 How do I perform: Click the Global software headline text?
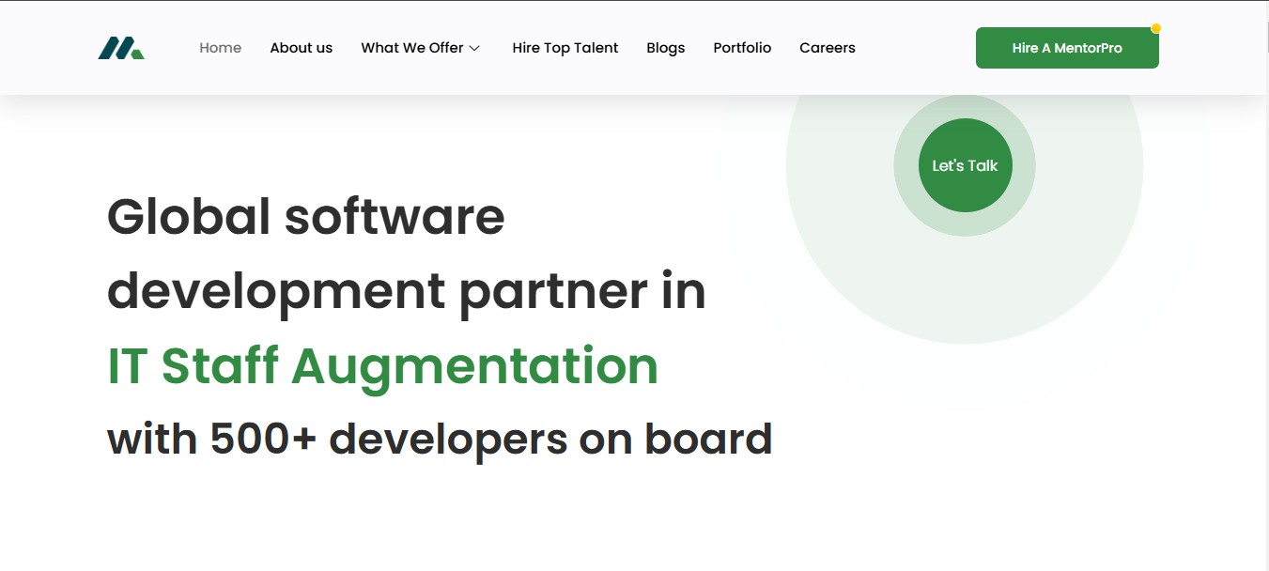point(305,216)
